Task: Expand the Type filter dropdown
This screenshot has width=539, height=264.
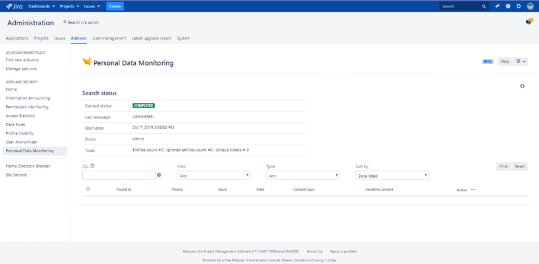Action: point(303,175)
